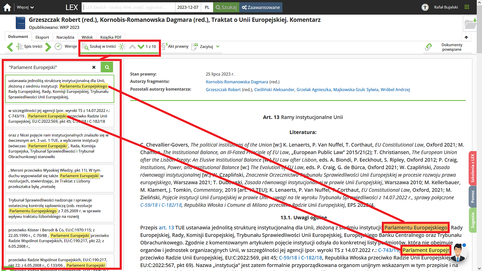Open the PL language selector

pyautogui.click(x=207, y=7)
